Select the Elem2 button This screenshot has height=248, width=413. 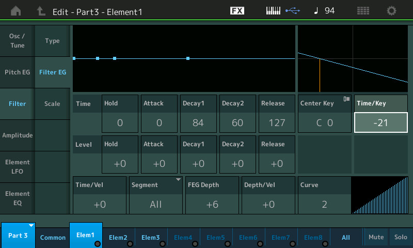(118, 237)
